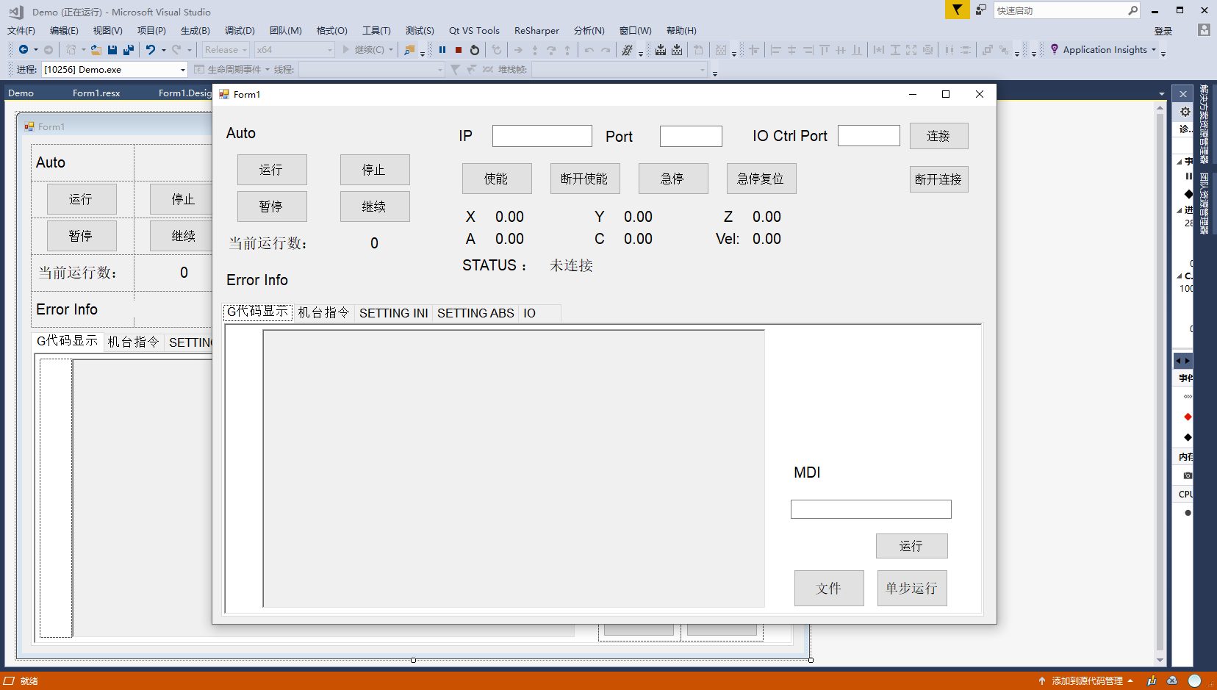The width and height of the screenshot is (1217, 690).
Task: Expand the Release configuration dropdown
Action: coord(226,50)
